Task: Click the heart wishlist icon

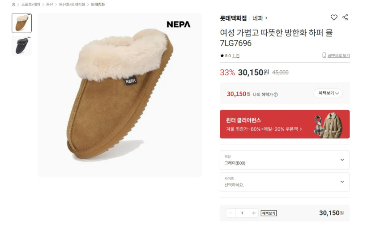Action: pos(334,17)
